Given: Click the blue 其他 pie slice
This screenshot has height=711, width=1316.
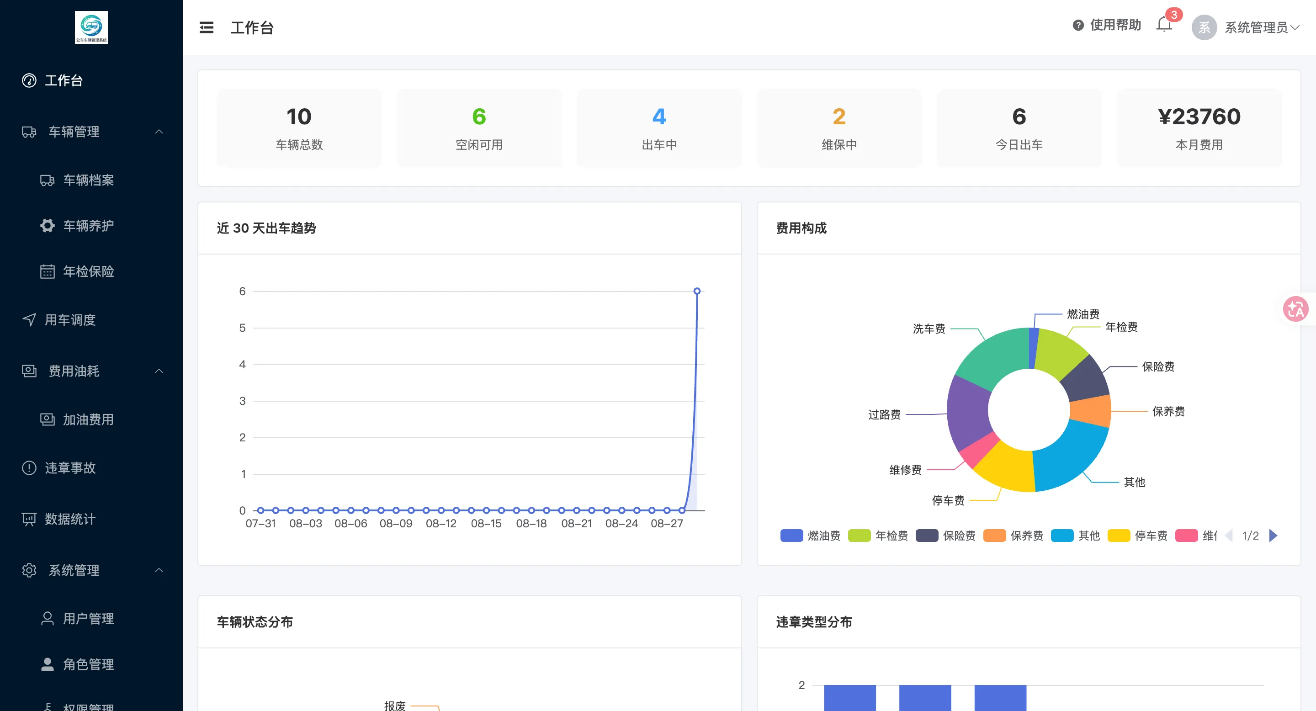Looking at the screenshot, I should click(x=1071, y=456).
